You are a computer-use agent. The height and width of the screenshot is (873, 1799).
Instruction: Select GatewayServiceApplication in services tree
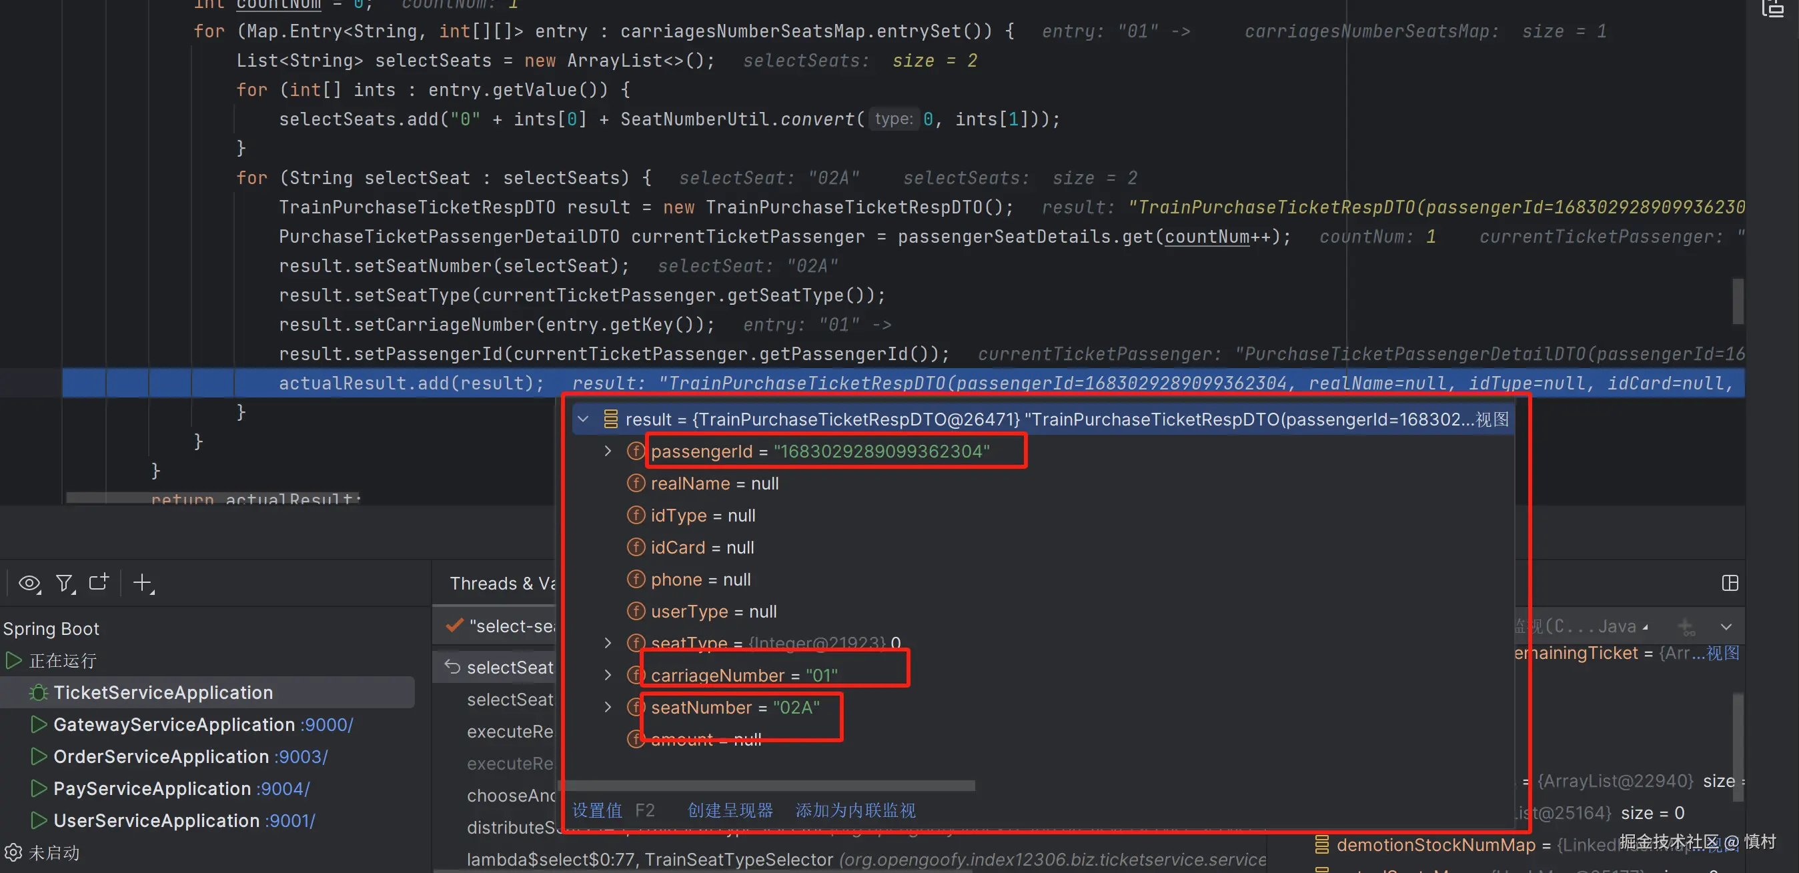tap(173, 724)
